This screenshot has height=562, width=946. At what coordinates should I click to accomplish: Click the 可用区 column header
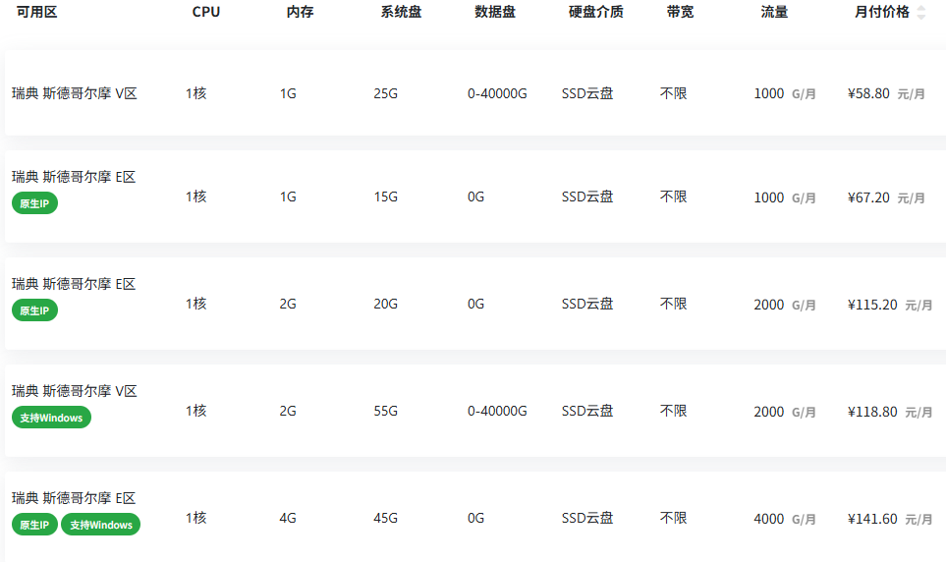point(36,12)
